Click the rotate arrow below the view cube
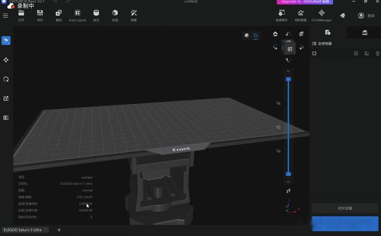381x236 pixels. (x=288, y=60)
